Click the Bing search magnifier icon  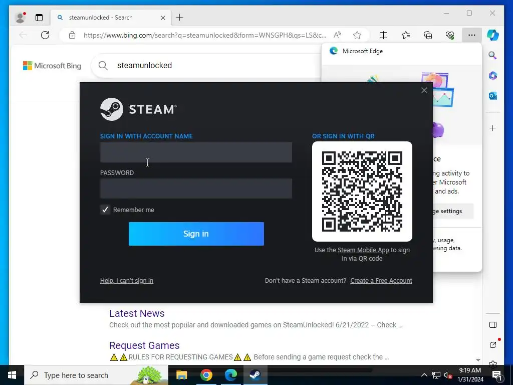[x=103, y=66]
